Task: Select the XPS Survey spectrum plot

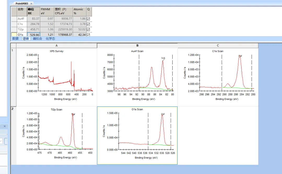Action: tap(57, 77)
